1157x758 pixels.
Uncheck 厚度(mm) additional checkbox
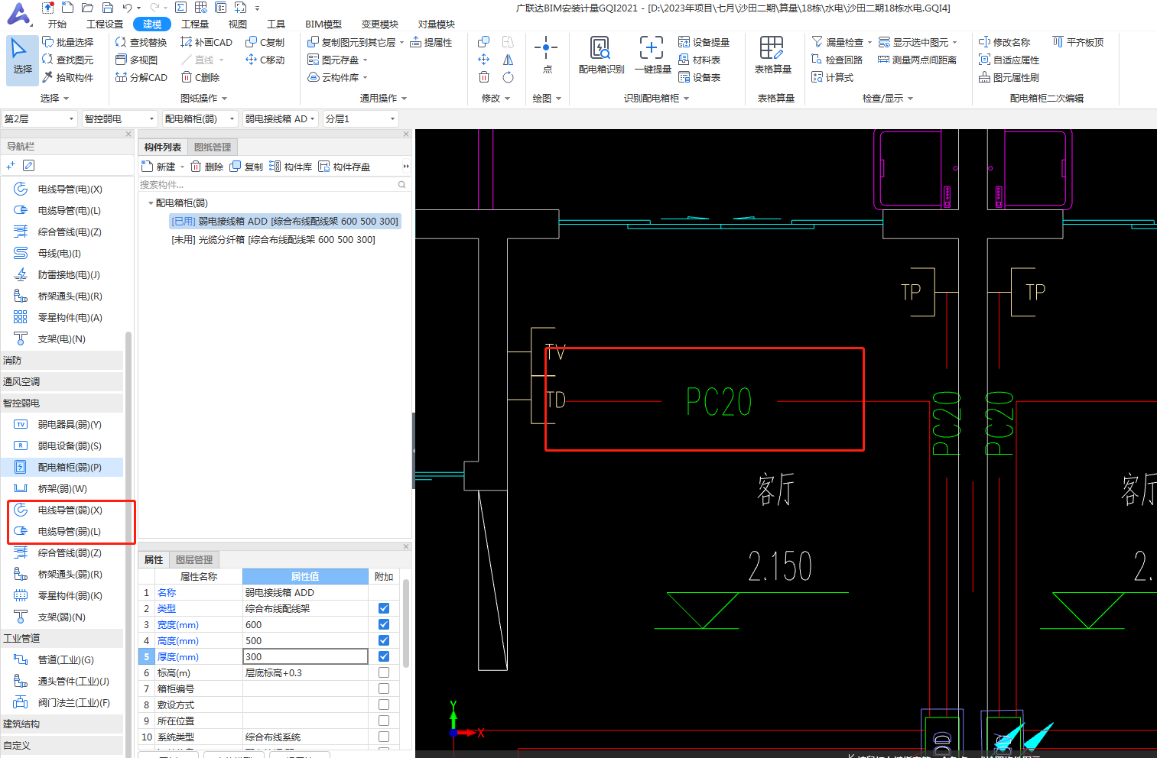point(384,656)
